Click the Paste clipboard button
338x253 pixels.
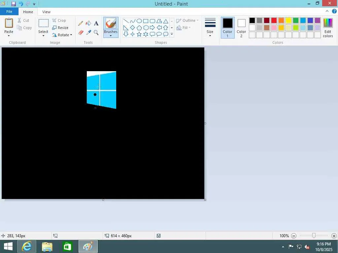[x=9, y=23]
